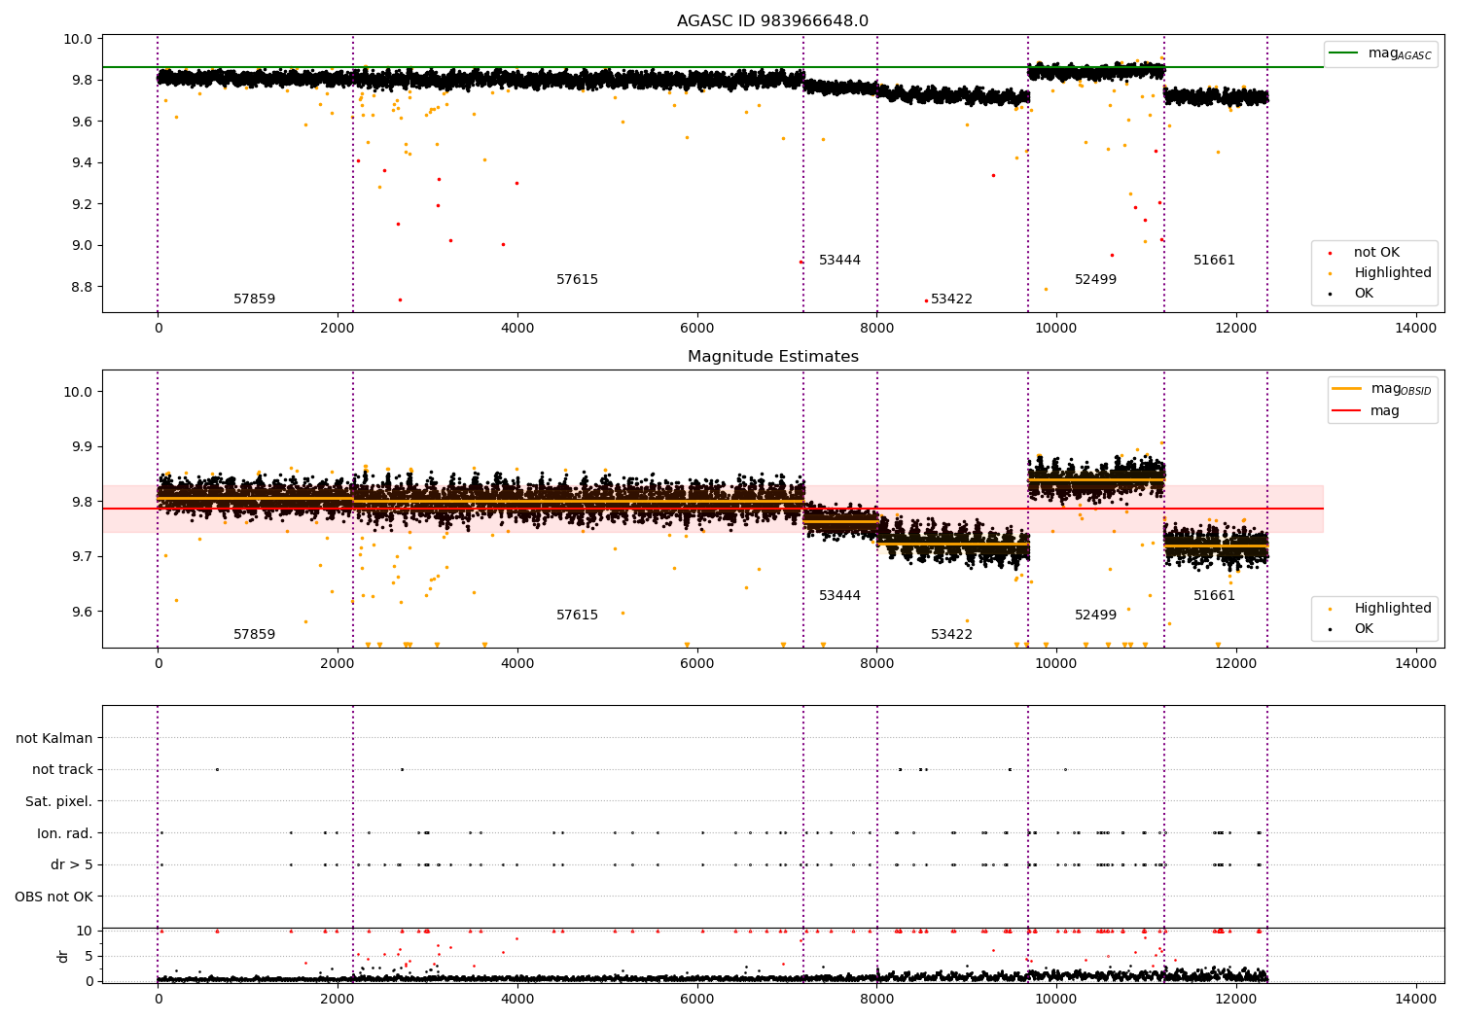Screen dimensions: 1459x1021
Task: Select 'OK' legend entry in Magnitude Estimates plot
Action: coord(1364,629)
